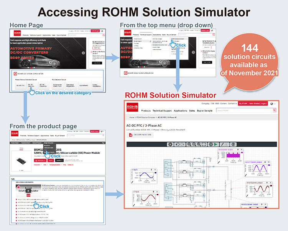This screenshot has height=231, width=288.
Task: Pin the dark red power_output graph on right
Action: pyautogui.click(x=267, y=182)
